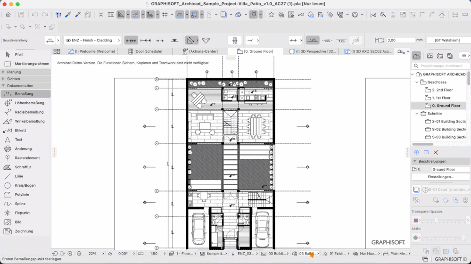
Task: Toggle the grid snap icon
Action: (x=165, y=15)
